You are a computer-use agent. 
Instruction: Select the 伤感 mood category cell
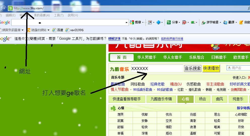(193, 114)
